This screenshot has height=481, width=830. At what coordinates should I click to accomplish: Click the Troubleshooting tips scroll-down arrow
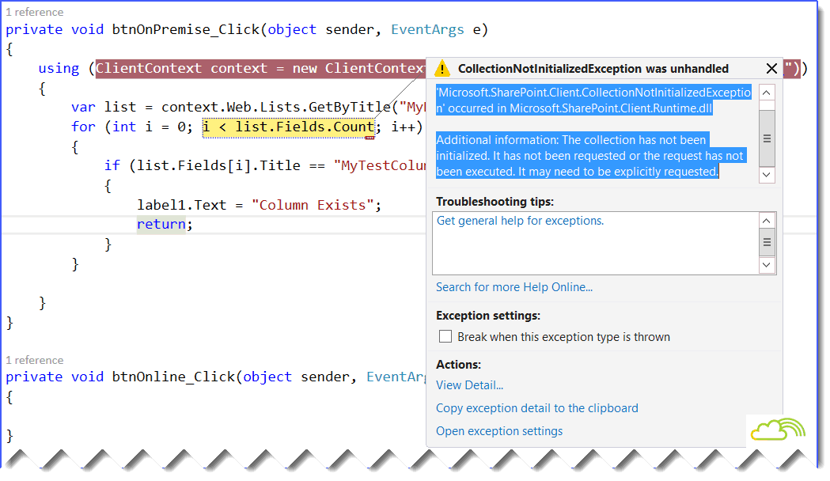pos(767,264)
